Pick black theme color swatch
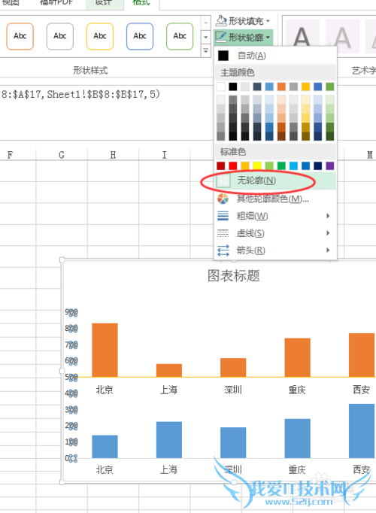The width and height of the screenshot is (376, 513). click(x=233, y=87)
